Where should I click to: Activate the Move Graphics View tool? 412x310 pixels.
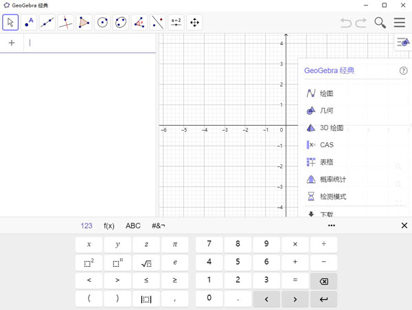[194, 23]
